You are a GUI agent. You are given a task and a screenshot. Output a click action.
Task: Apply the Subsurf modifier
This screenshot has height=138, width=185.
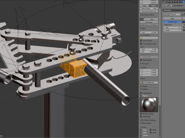click(172, 18)
